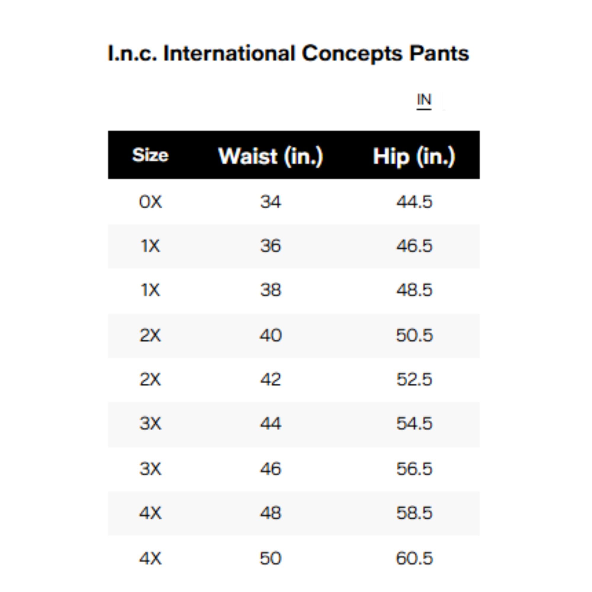Click the I.n.c. International Concepts Pants title
The height and width of the screenshot is (592, 592).
click(x=288, y=54)
